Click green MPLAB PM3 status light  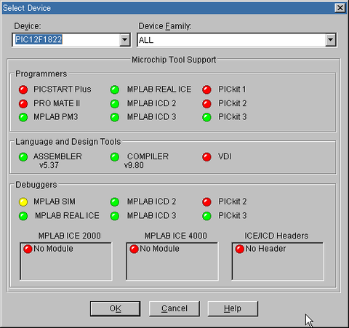23,117
